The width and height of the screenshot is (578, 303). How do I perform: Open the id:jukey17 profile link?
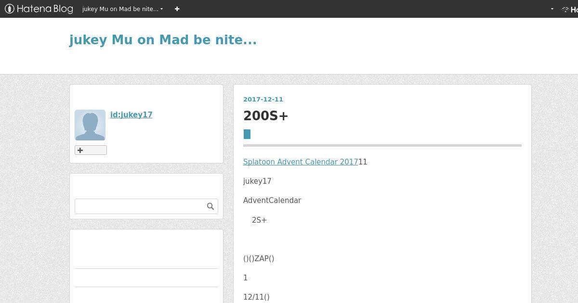coord(131,114)
